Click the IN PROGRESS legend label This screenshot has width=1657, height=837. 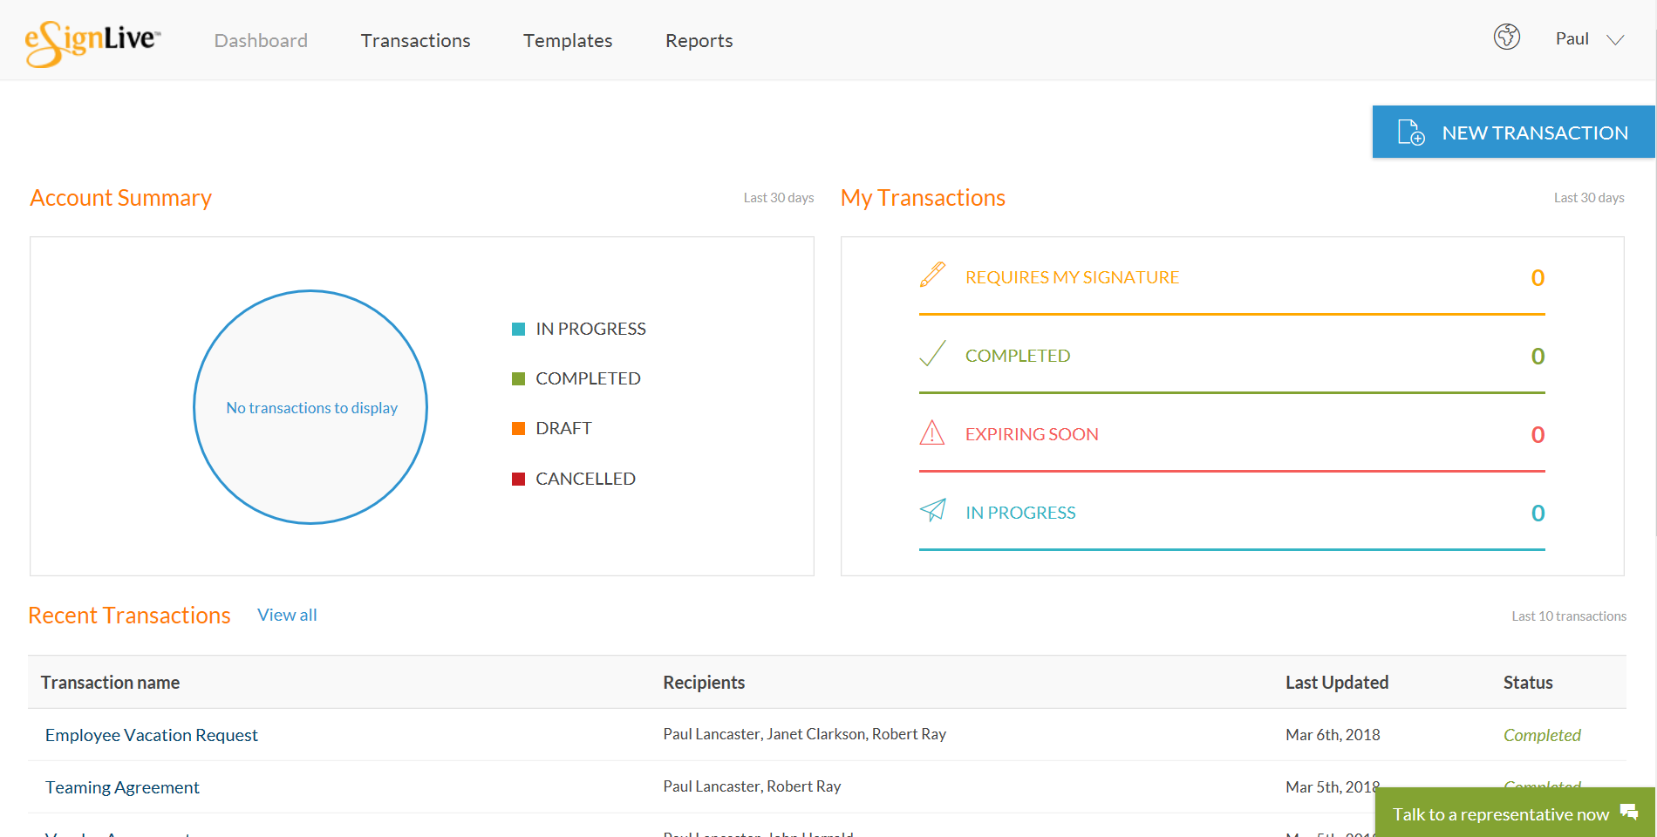coord(590,329)
